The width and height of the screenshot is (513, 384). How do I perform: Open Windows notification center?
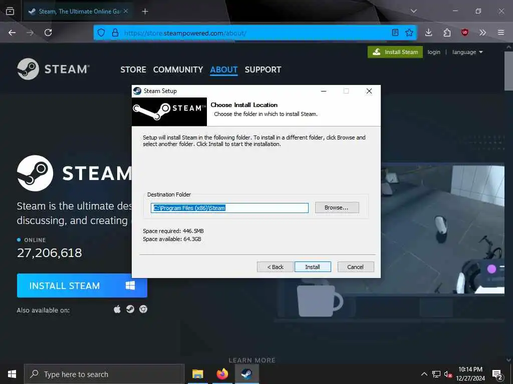point(497,374)
